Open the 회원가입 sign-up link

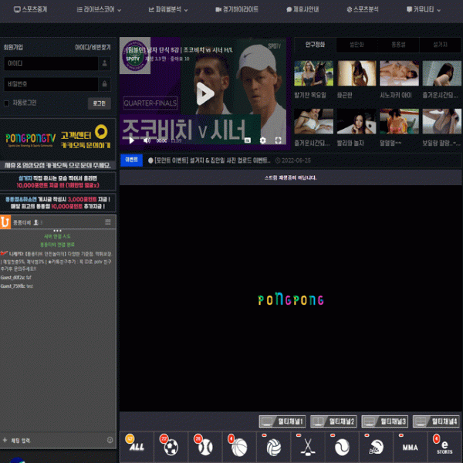13,47
